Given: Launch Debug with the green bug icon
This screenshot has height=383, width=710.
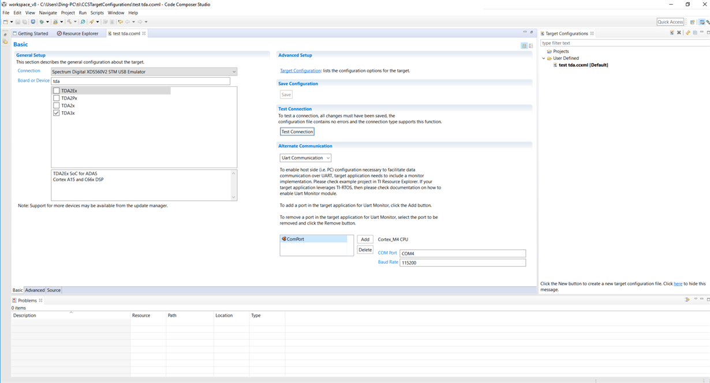Looking at the screenshot, I should click(42, 22).
